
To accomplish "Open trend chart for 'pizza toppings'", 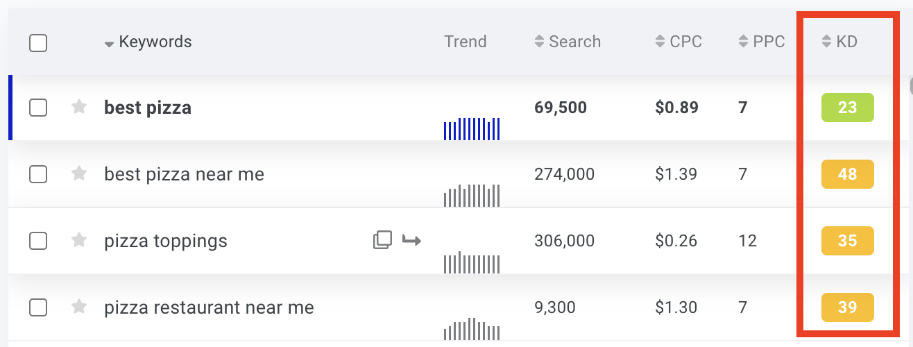I will (472, 263).
